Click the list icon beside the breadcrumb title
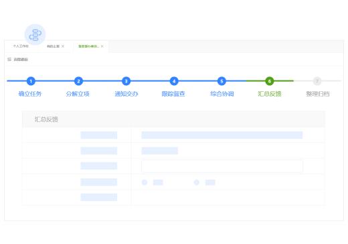 tap(9, 59)
